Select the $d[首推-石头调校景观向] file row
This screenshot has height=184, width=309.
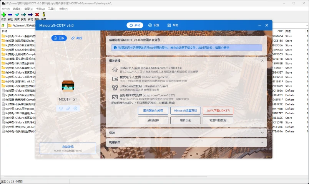[18, 104]
